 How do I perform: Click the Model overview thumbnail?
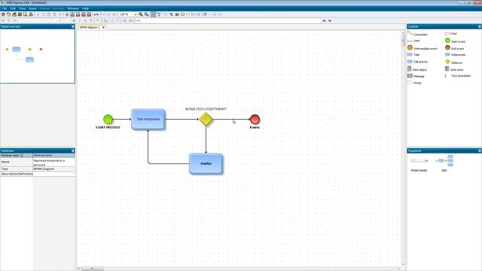38,56
